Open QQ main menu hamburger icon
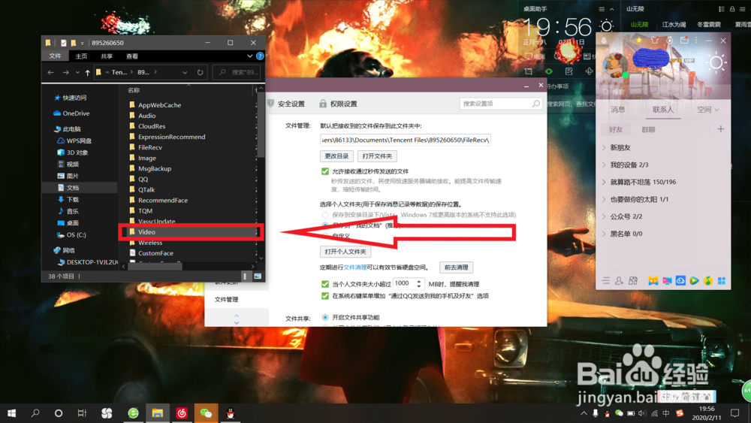 [x=606, y=281]
